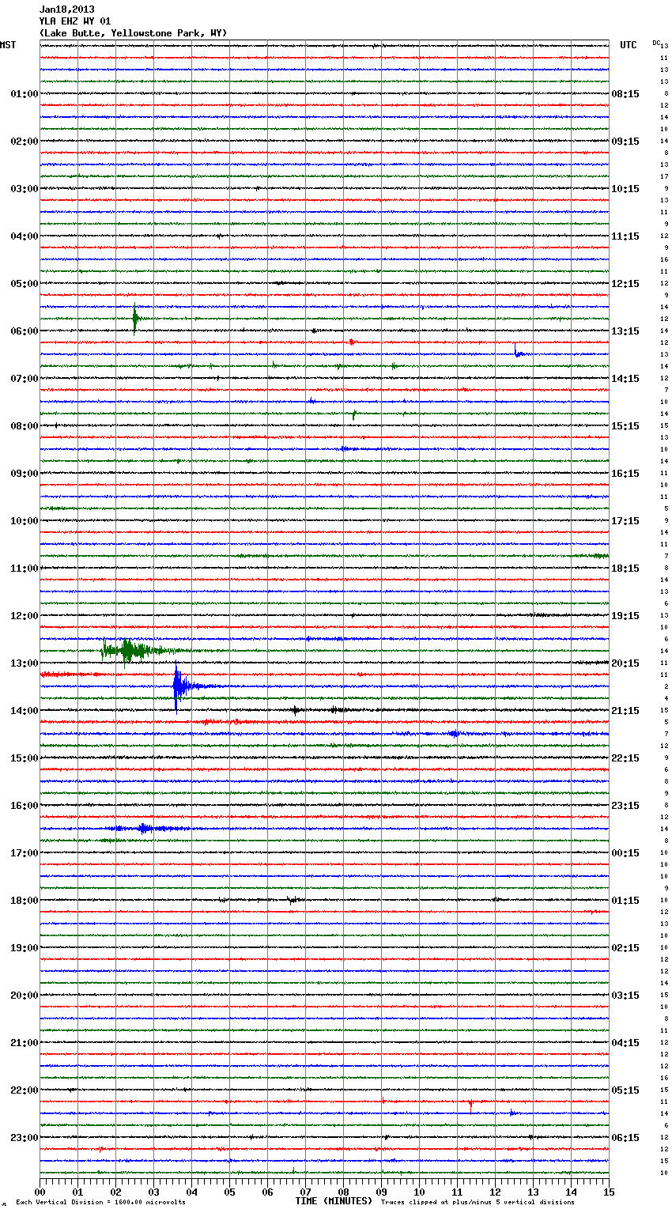
Task: Select the 11:00 MST time label
Action: (x=25, y=569)
